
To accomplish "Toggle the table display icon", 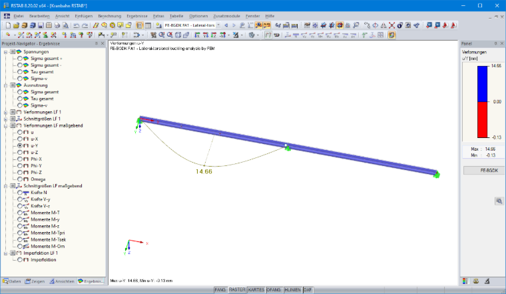I will coord(148,25).
